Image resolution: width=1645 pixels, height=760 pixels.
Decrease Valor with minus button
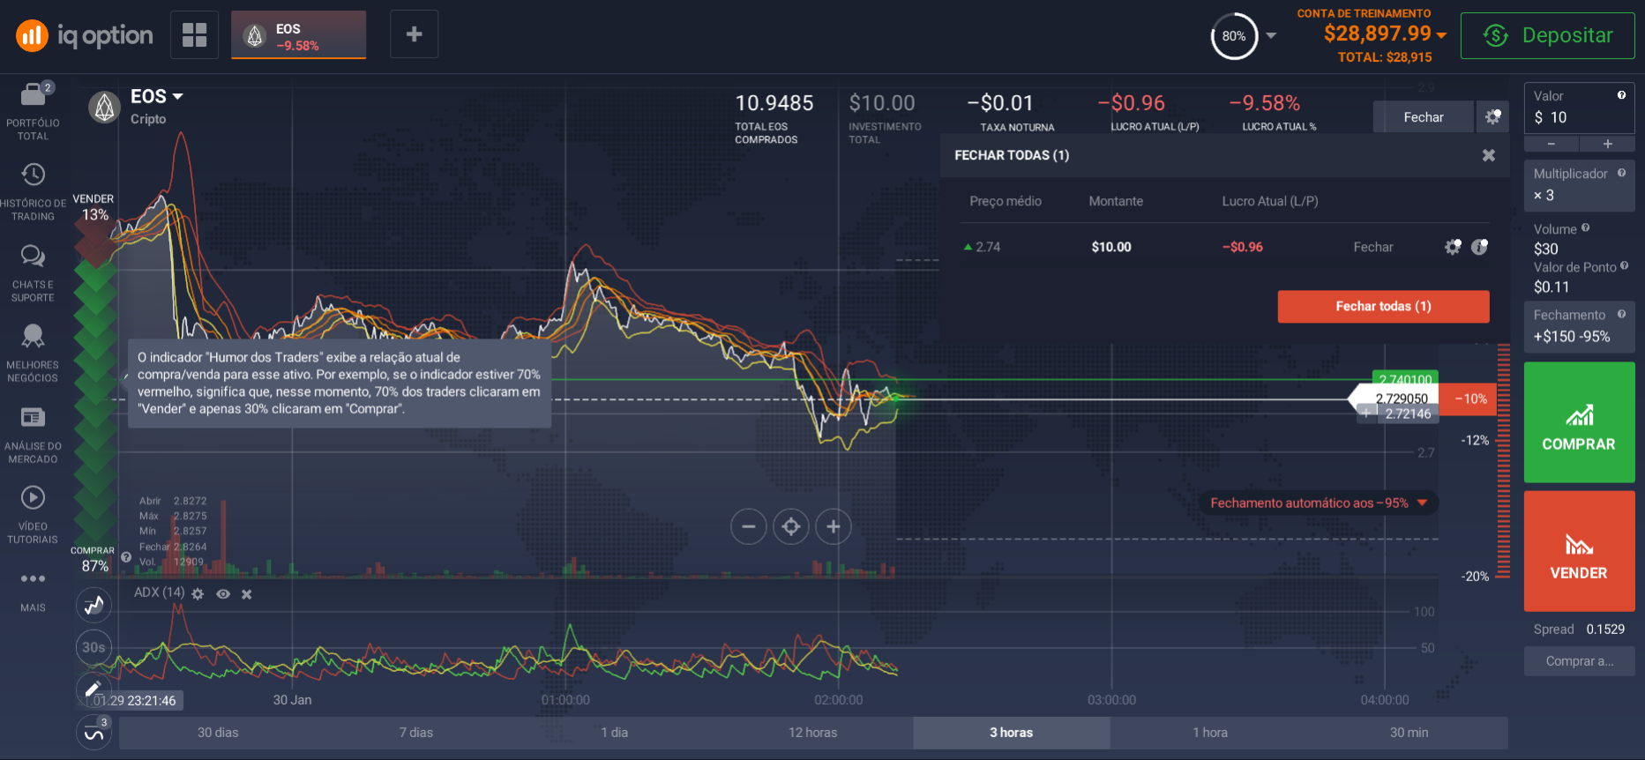coord(1552,144)
